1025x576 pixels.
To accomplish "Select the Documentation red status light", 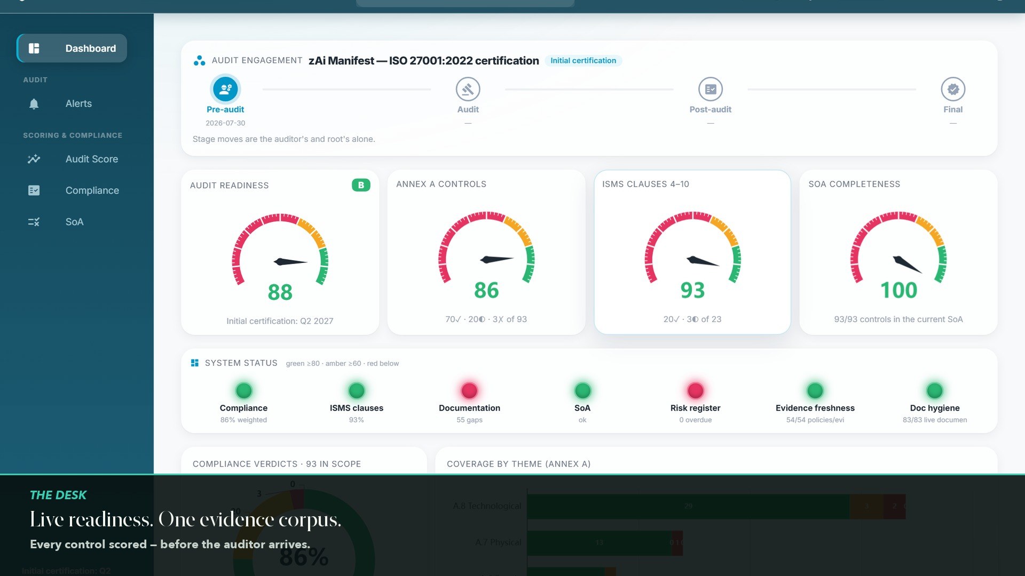I will 469,390.
